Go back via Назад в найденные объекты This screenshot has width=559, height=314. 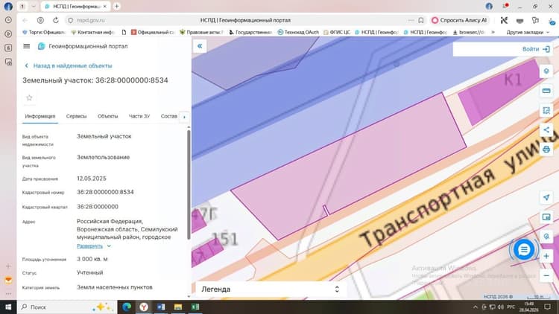[69, 66]
